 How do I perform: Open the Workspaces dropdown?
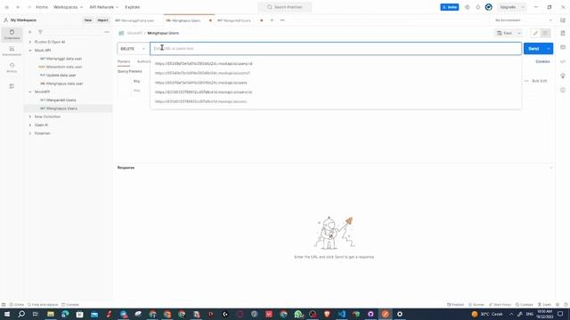(68, 7)
